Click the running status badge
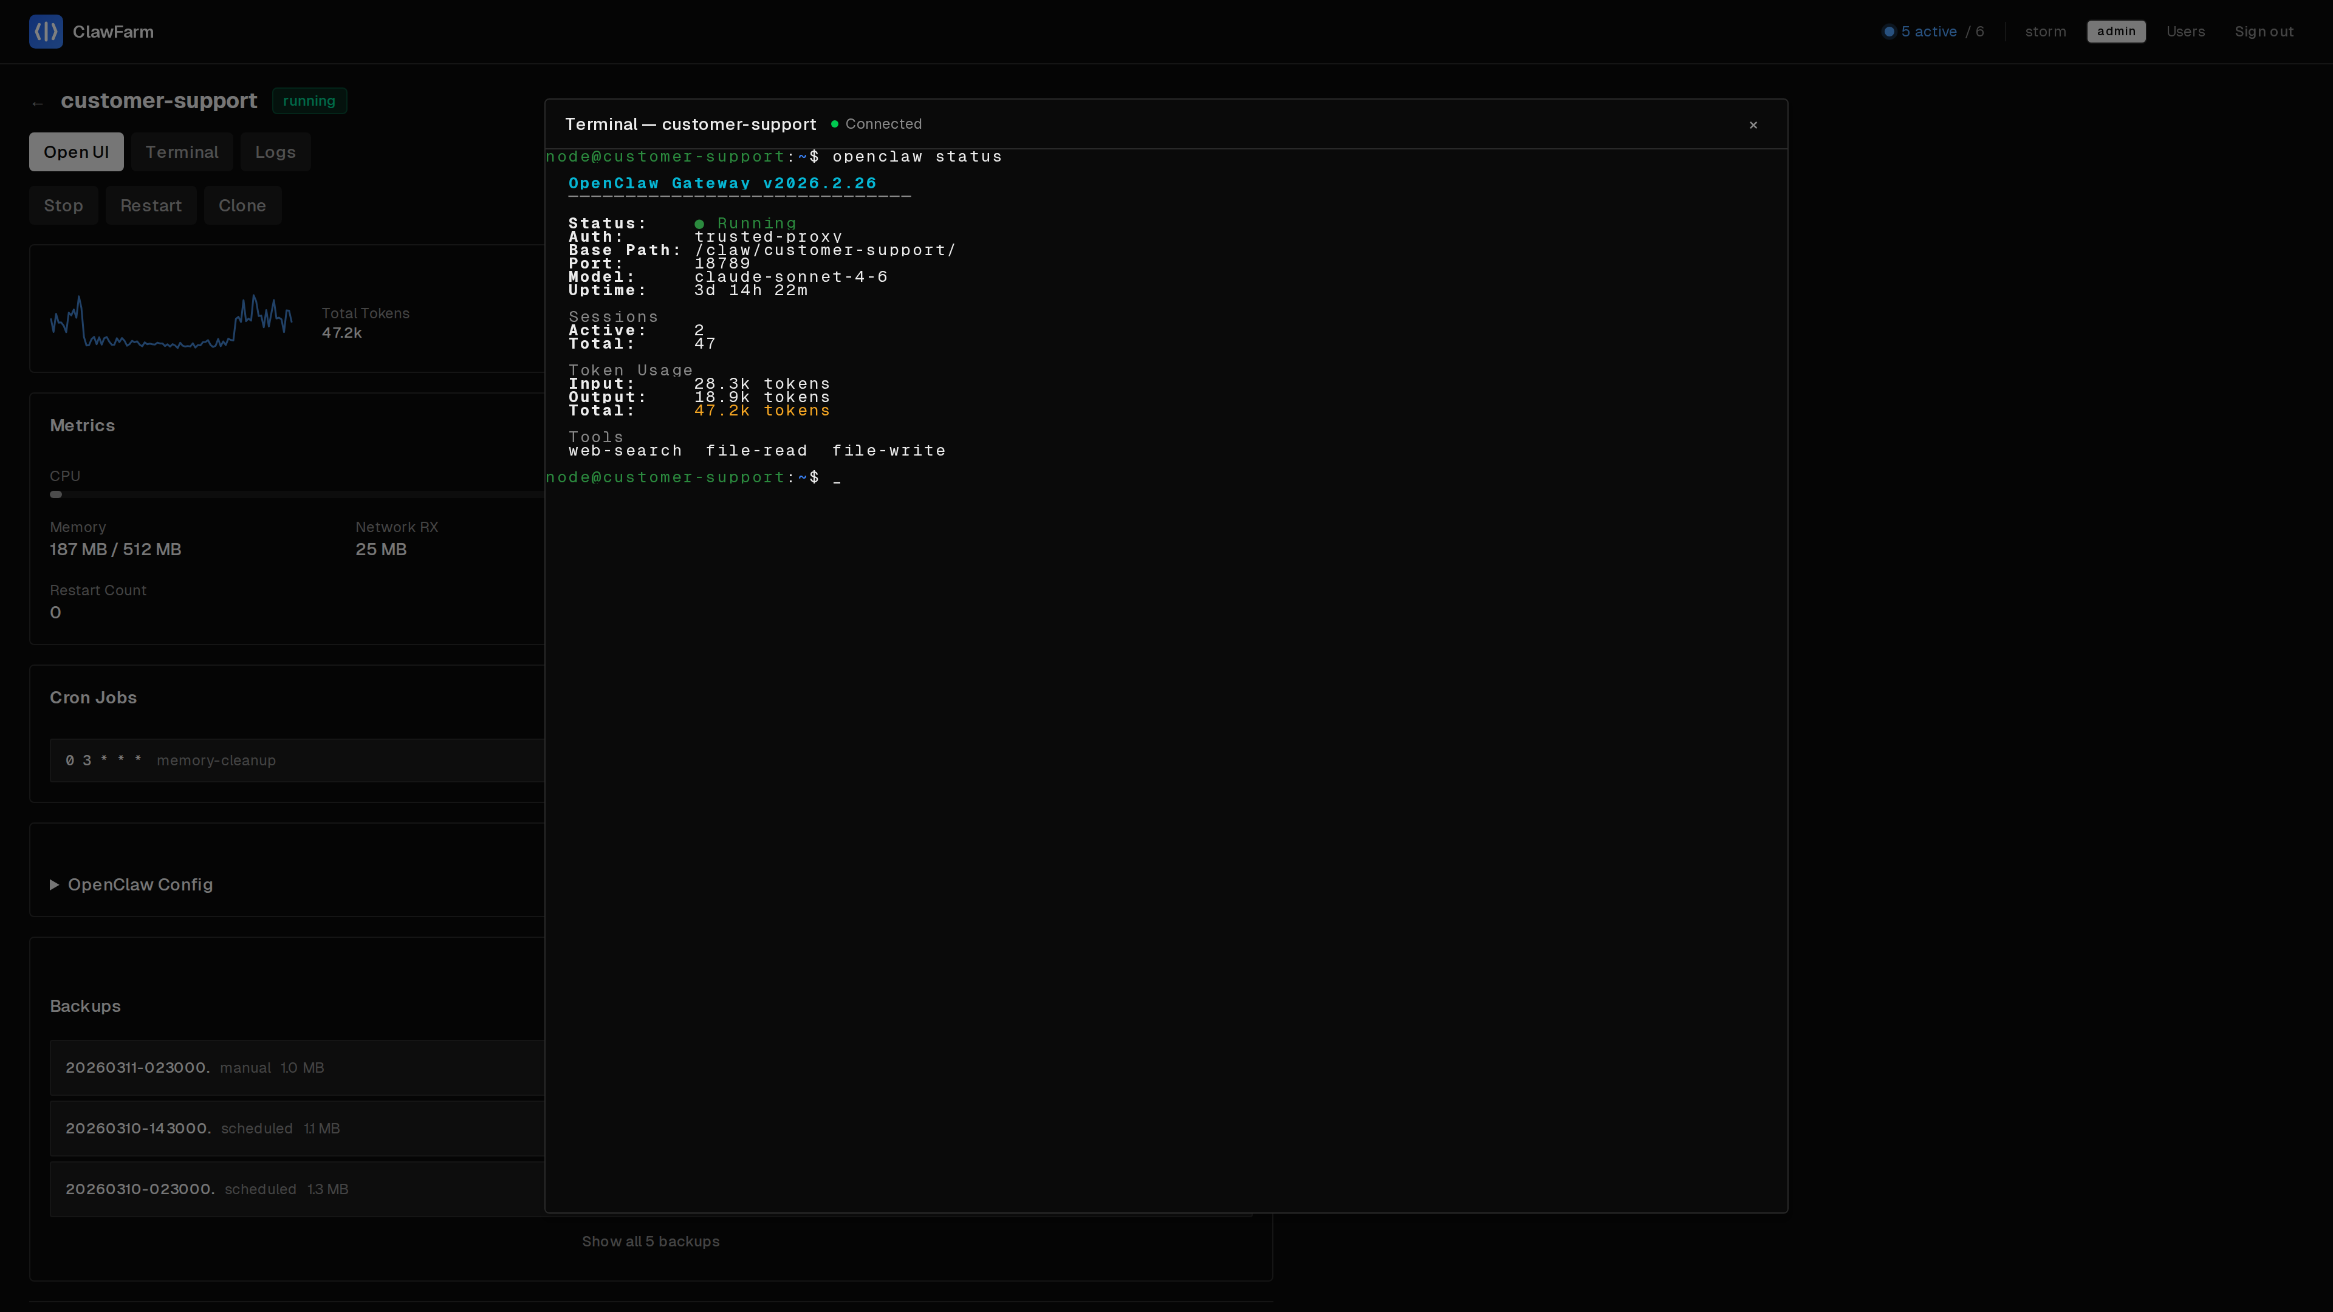The height and width of the screenshot is (1312, 2333). (x=309, y=100)
